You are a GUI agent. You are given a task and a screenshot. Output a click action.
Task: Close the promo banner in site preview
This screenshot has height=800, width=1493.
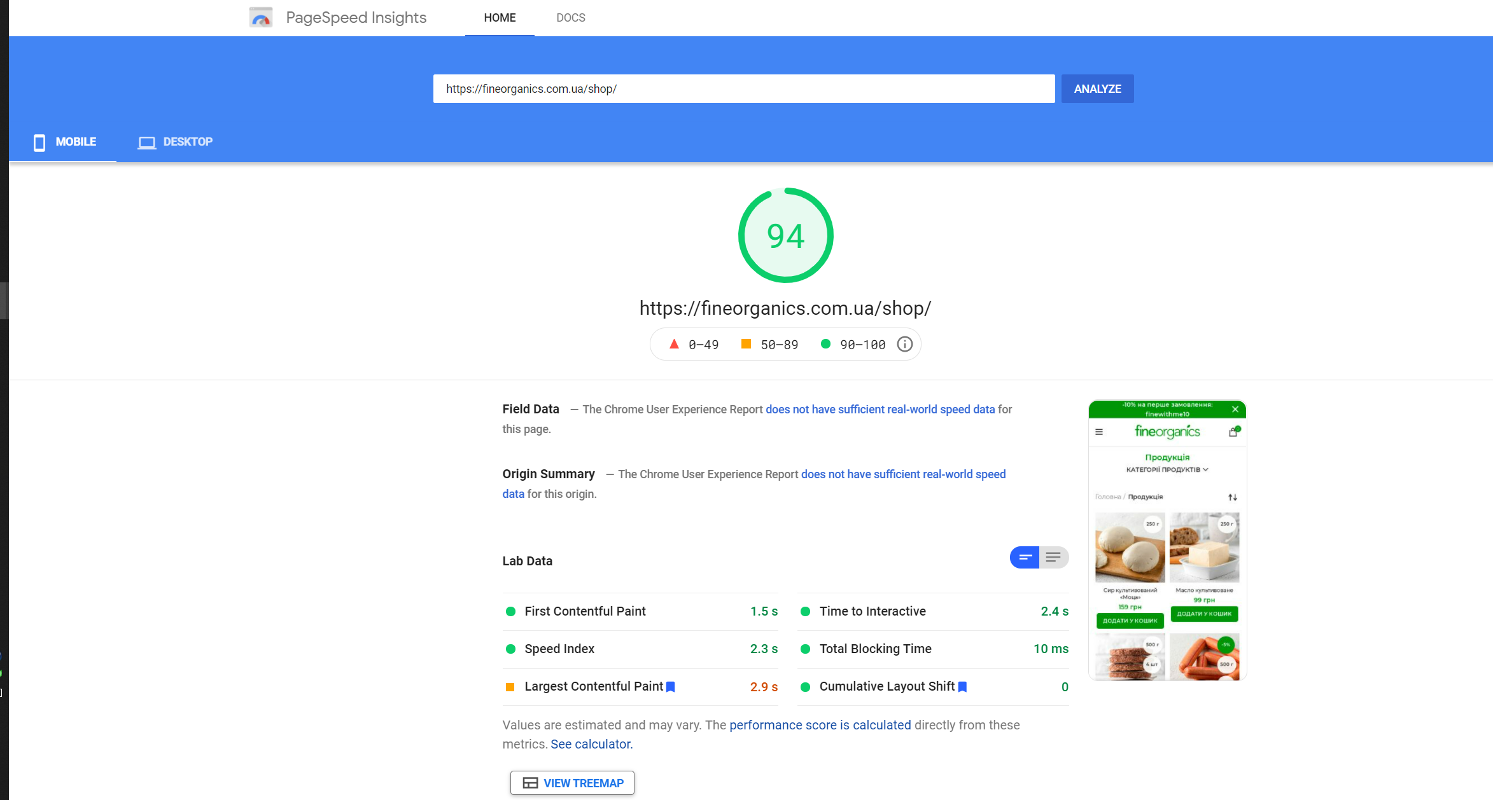pos(1235,409)
